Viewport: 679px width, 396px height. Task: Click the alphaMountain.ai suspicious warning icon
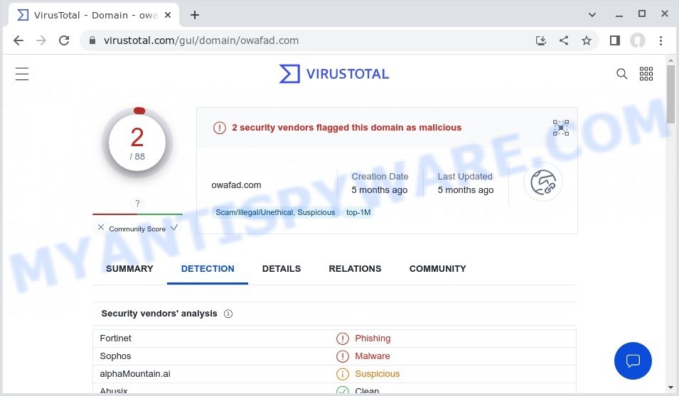[343, 374]
